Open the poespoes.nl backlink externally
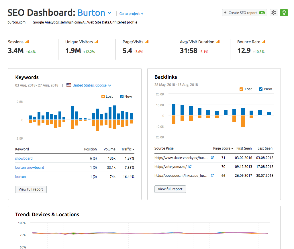 (212, 175)
